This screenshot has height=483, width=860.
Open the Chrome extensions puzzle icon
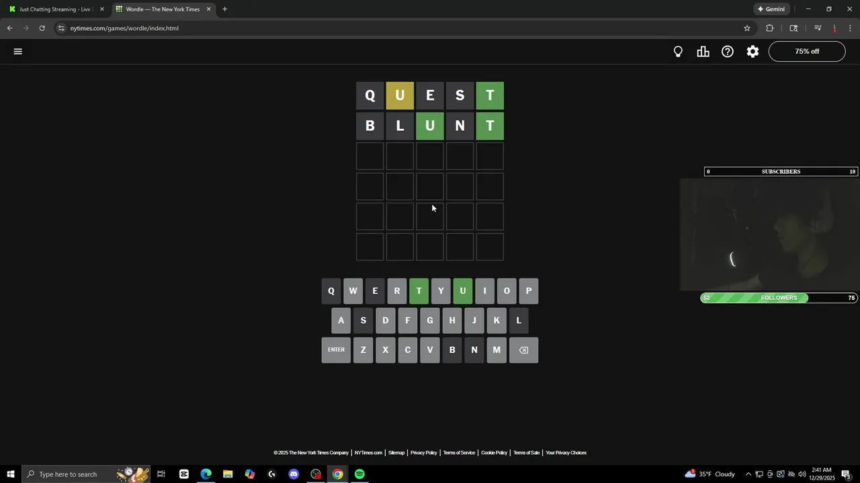click(770, 28)
